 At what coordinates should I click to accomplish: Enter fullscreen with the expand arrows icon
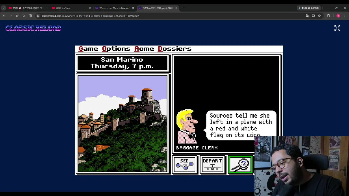tap(337, 28)
